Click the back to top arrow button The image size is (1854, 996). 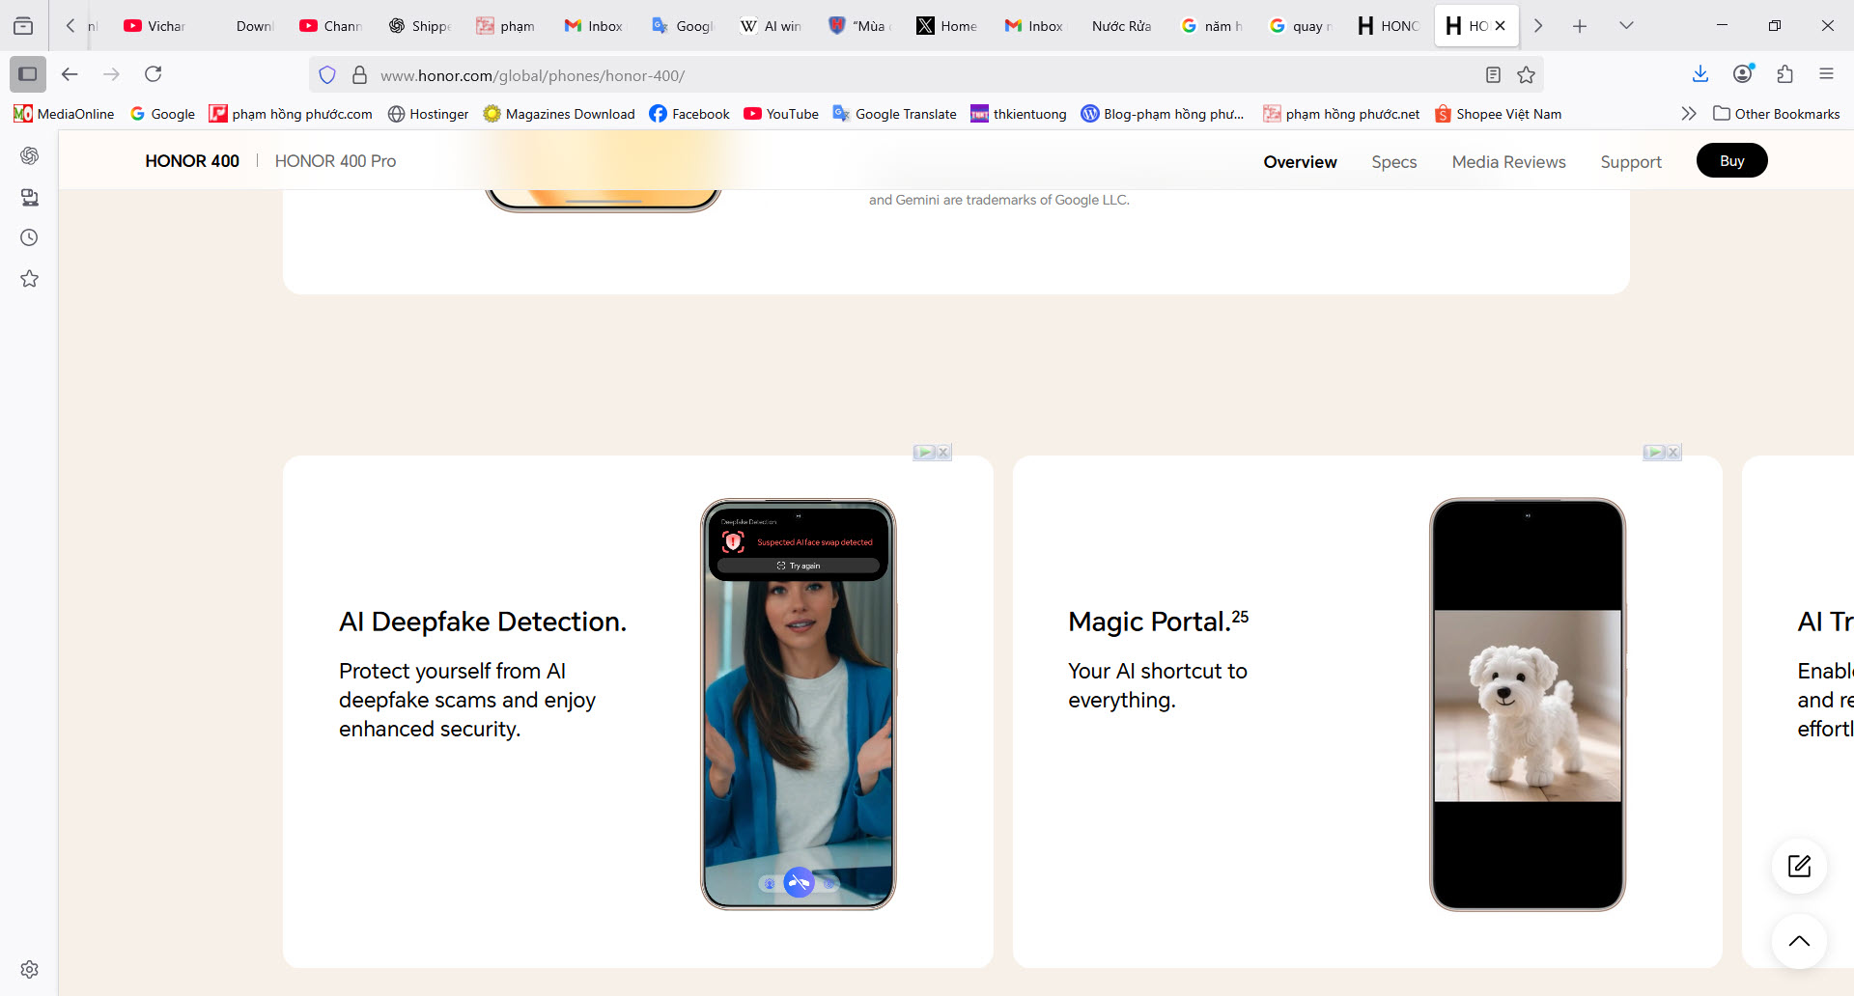point(1799,941)
